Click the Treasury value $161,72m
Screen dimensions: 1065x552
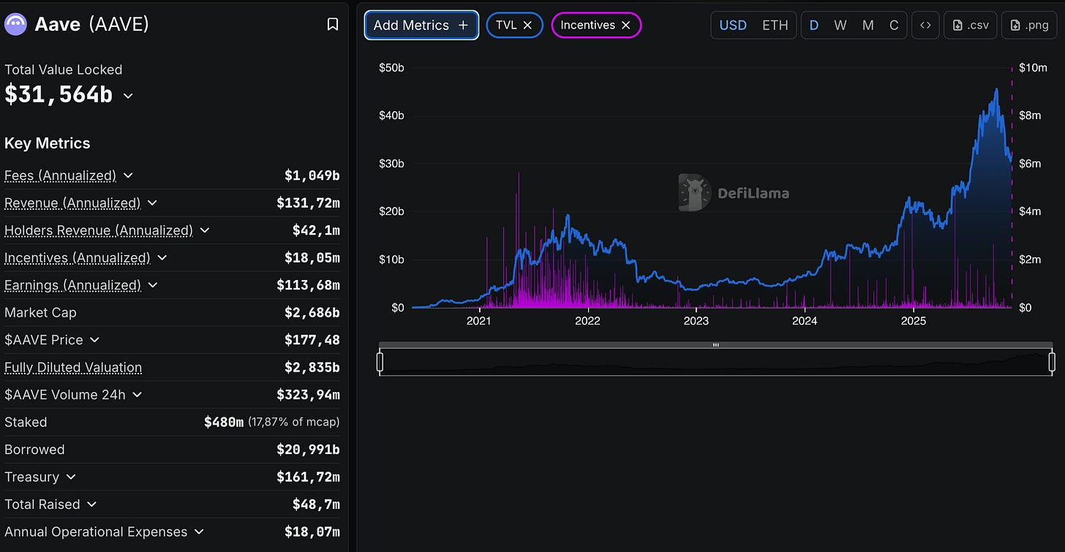[x=308, y=477]
